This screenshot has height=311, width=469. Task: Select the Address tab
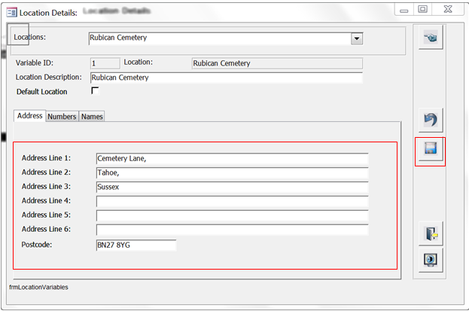29,116
